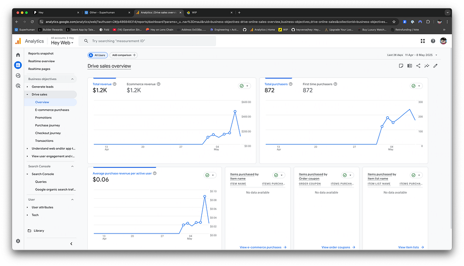Open Purchase journey report

coord(47,125)
